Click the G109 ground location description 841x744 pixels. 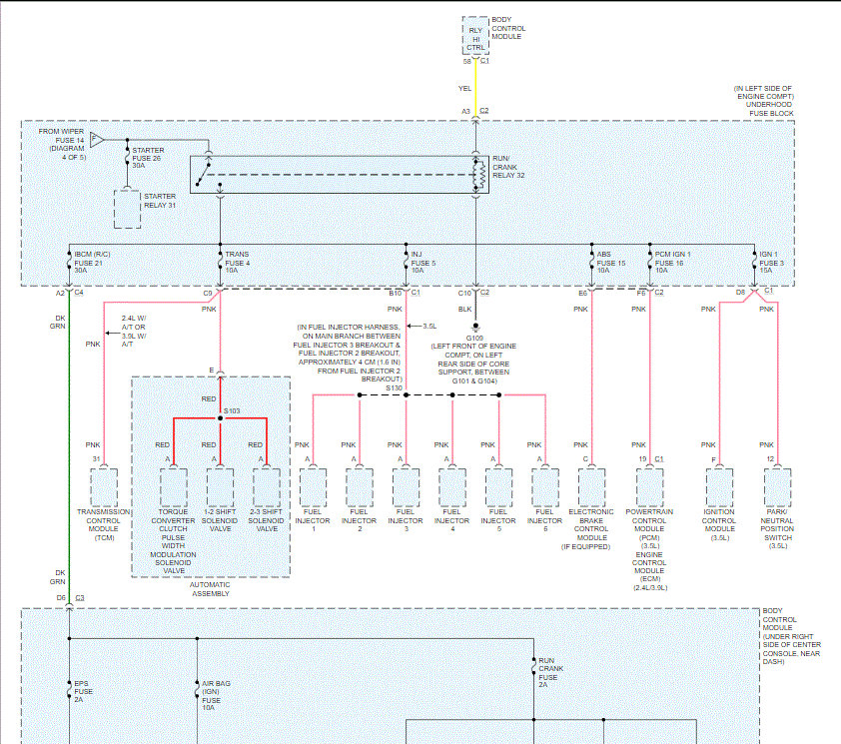[473, 364]
